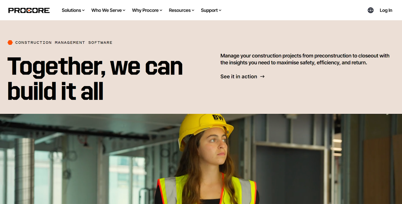Viewport: 402px width, 204px height.
Task: Click the Log In link
Action: click(386, 10)
